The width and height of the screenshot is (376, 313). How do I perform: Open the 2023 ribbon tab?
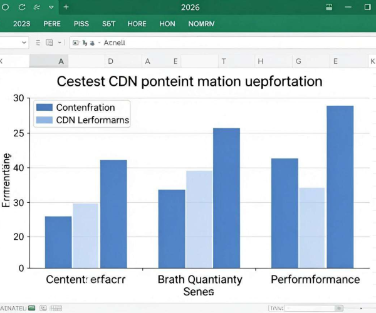21,24
